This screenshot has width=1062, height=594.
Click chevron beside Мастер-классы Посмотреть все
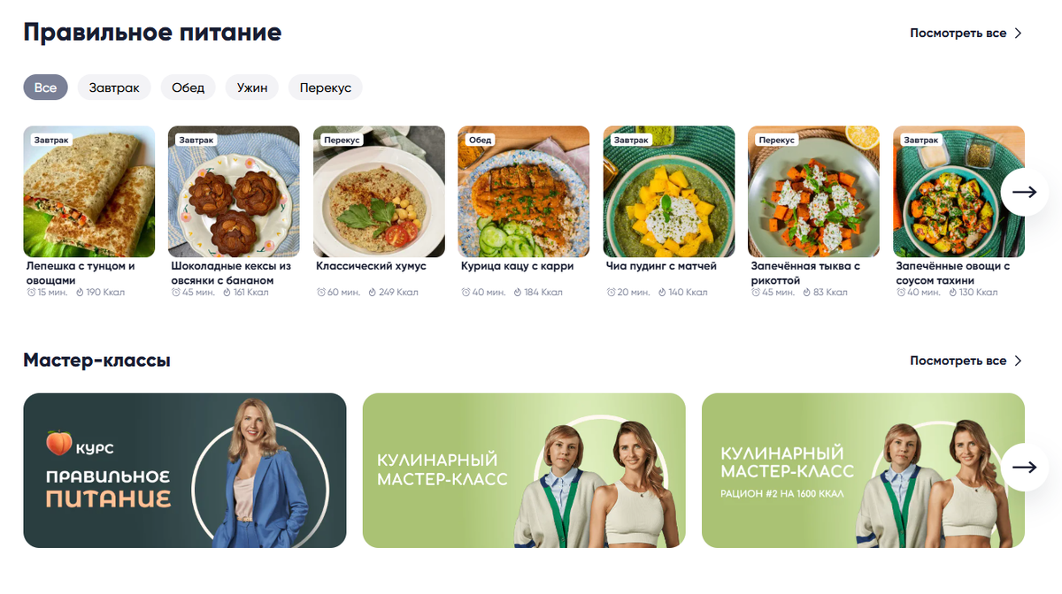pyautogui.click(x=1018, y=361)
